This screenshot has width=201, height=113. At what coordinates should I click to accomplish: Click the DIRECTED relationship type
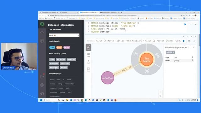tap(71, 59)
